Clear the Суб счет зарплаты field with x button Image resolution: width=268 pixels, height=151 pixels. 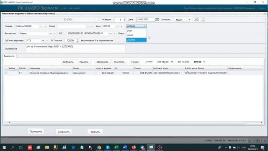47,41
